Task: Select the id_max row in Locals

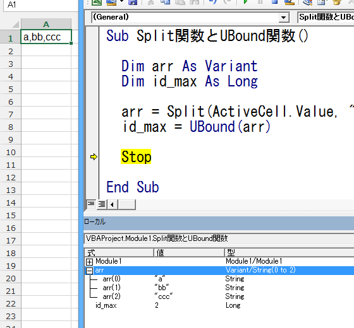Action: (219, 305)
